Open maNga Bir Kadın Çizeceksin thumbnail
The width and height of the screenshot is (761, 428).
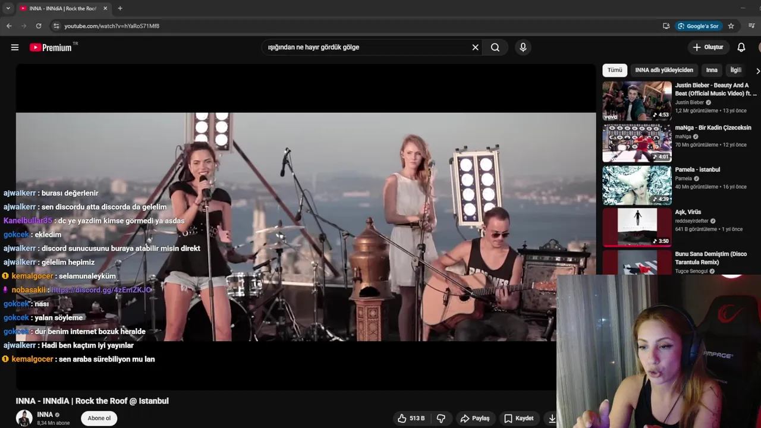[x=637, y=143]
